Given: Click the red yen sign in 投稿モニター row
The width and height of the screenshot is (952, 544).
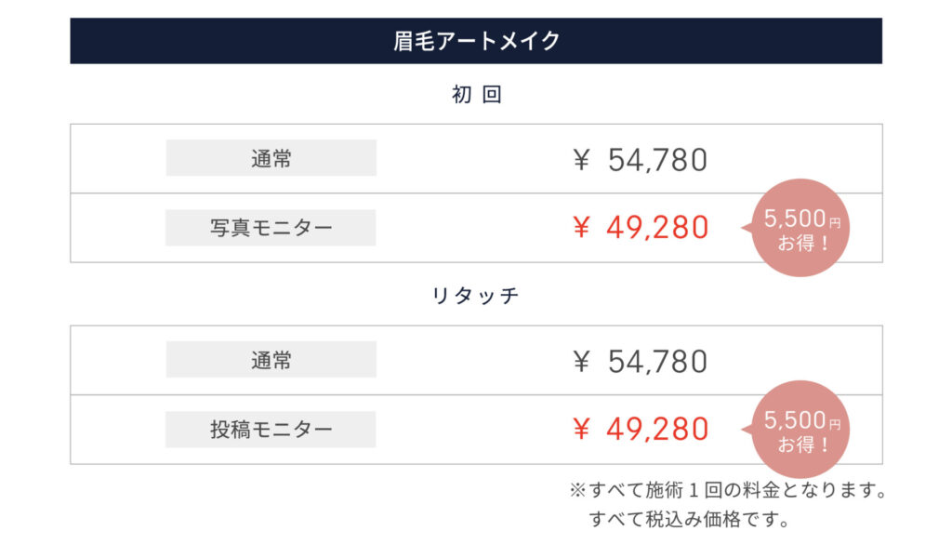Looking at the screenshot, I should click(582, 429).
